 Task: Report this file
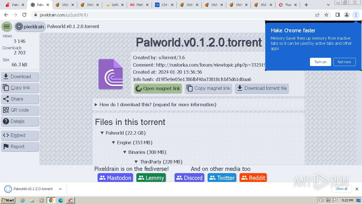click(x=20, y=146)
